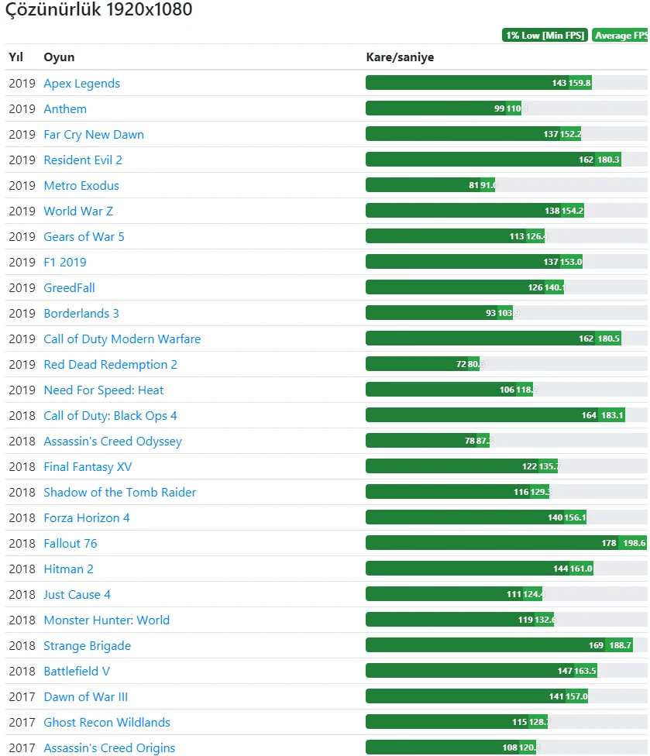Open the Metro Exodus link
Screen dimensions: 650x756
[81, 186]
